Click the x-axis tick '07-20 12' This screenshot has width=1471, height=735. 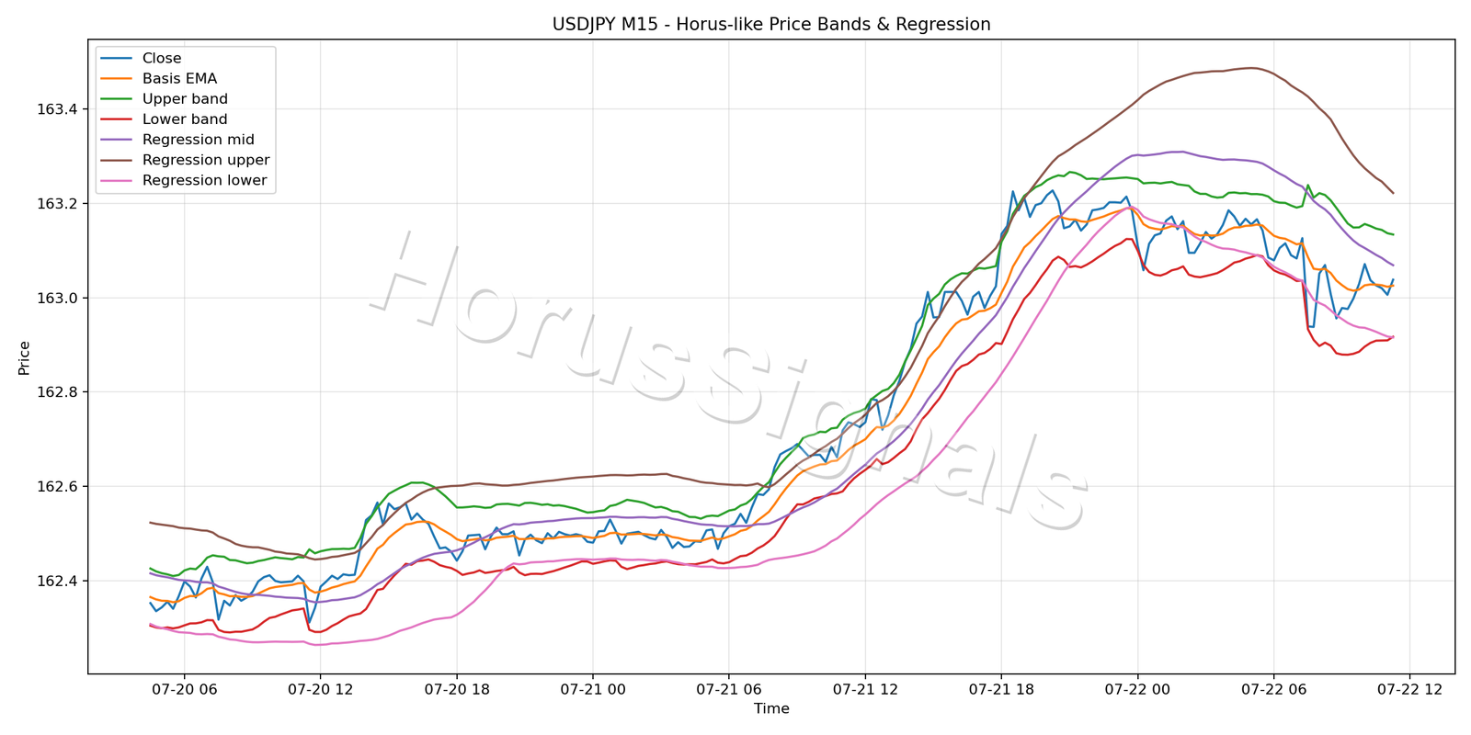pos(320,689)
